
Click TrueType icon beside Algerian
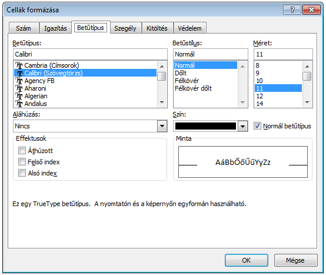click(x=19, y=97)
